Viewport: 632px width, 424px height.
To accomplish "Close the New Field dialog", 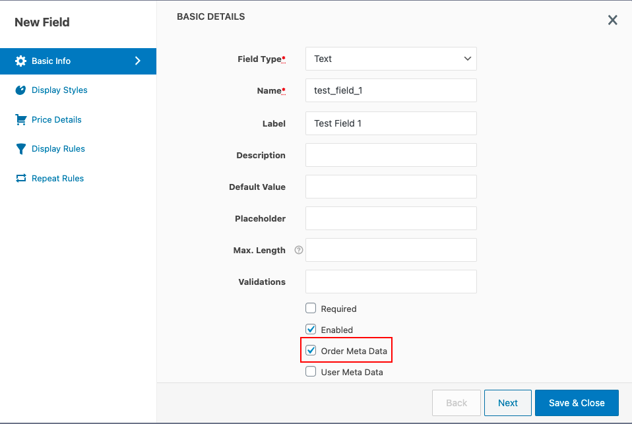I will tap(612, 20).
